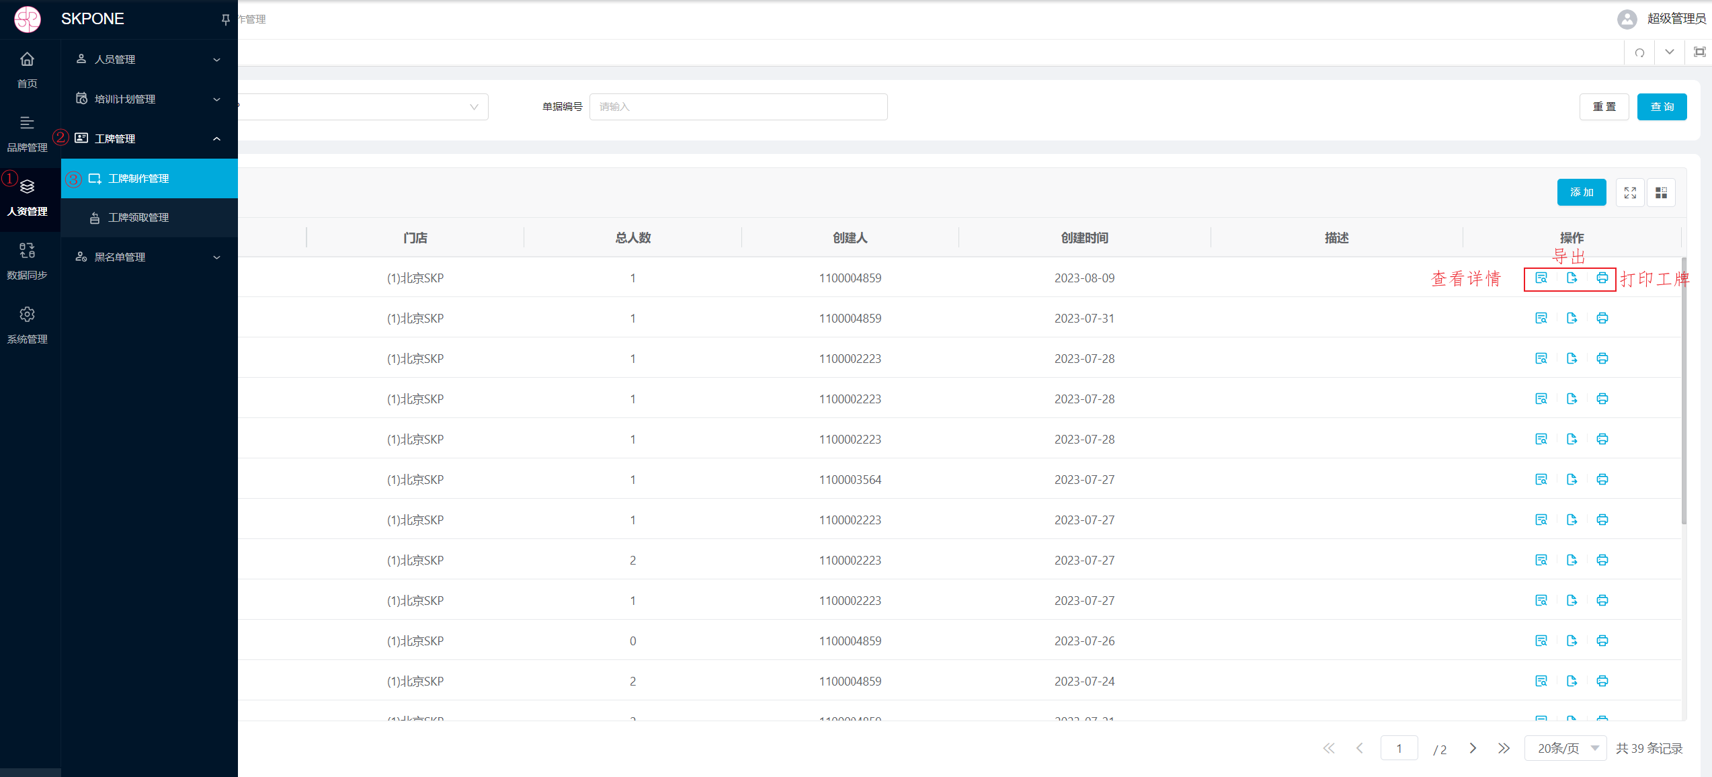This screenshot has width=1712, height=777.
Task: Click the 添加 button
Action: click(x=1582, y=192)
